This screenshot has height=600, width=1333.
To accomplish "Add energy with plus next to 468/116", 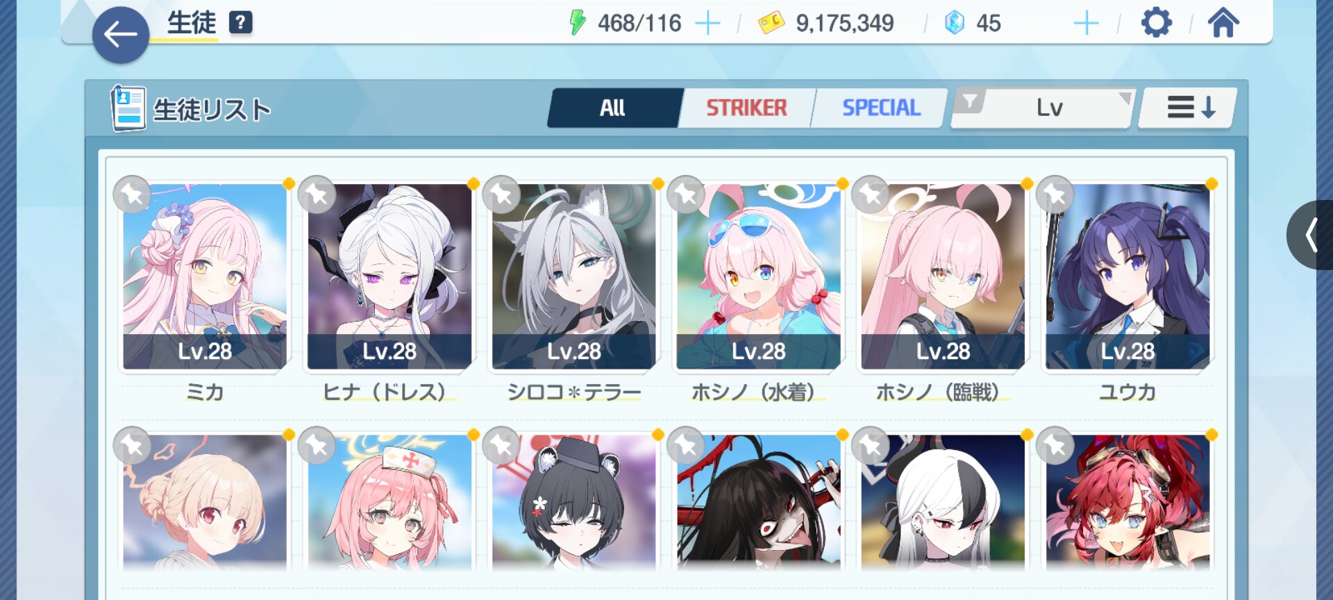I will [707, 24].
